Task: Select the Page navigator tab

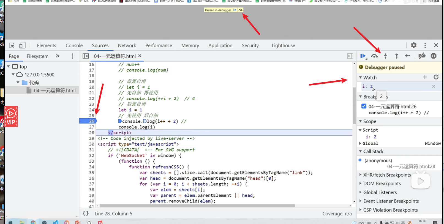Action: click(14, 56)
